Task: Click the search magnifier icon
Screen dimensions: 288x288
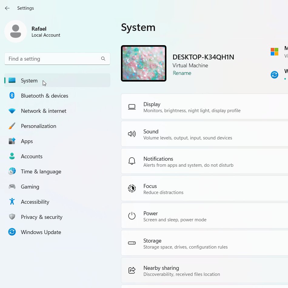Action: [x=103, y=59]
